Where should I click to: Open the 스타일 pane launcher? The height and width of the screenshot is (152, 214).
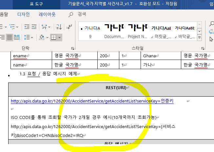click(203, 48)
